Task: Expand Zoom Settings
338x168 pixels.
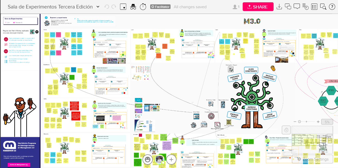Action: (313, 159)
